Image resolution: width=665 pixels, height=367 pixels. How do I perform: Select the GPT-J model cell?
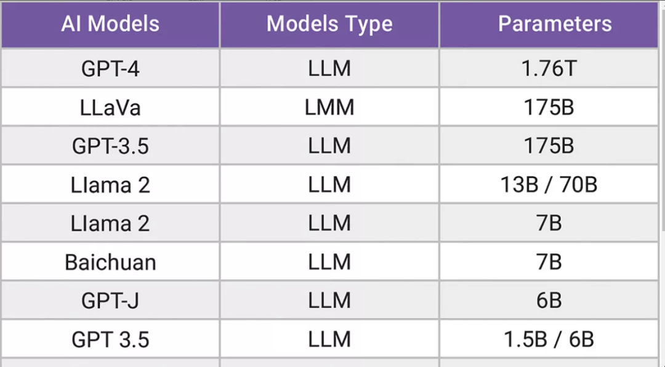click(110, 300)
